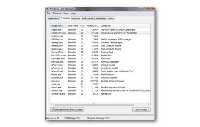200x127 pixels.
Task: Select the Rainmeter.exe process
Action: 100,58
